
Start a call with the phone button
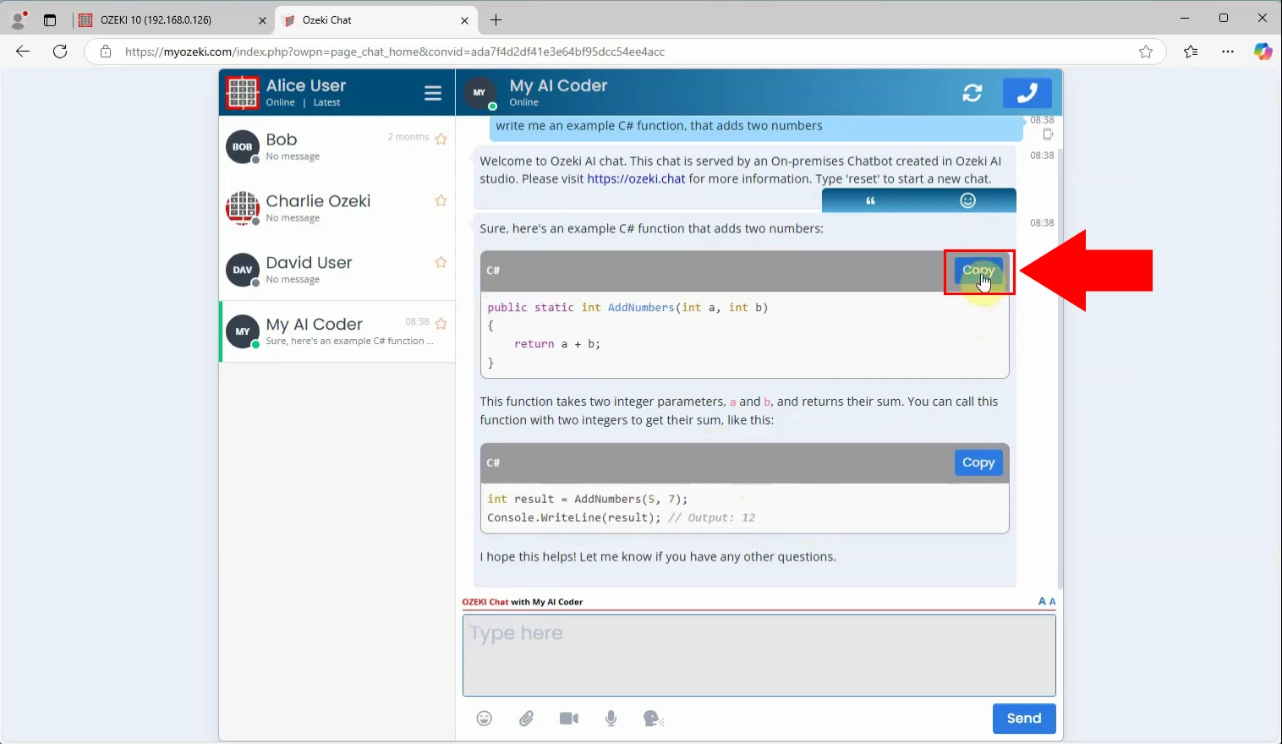pyautogui.click(x=1027, y=93)
